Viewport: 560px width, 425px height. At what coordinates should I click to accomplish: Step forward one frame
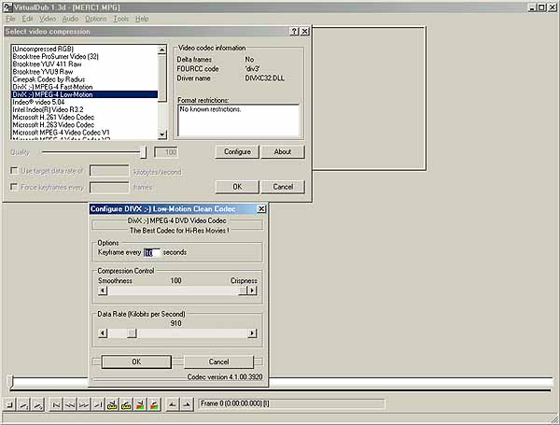[x=84, y=405]
